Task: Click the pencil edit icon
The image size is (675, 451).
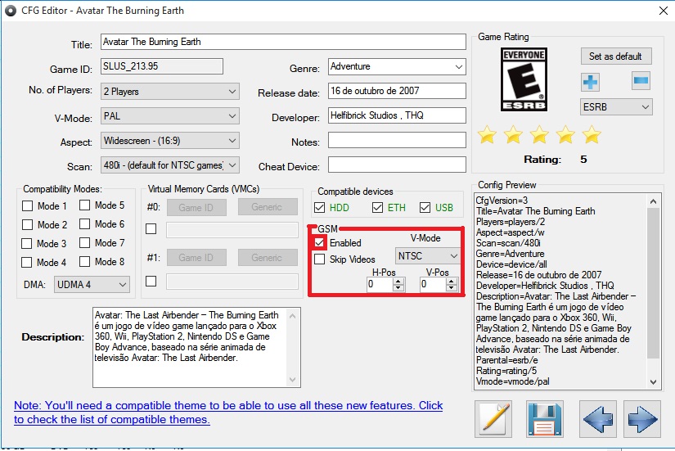Action: point(494,418)
